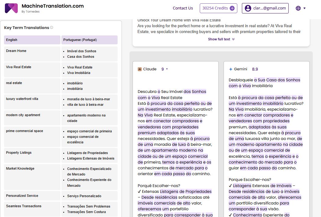Screen dimensions: 321x217
Task: Click the MachineTranslation.com logo icon
Action: click(x=11, y=8)
